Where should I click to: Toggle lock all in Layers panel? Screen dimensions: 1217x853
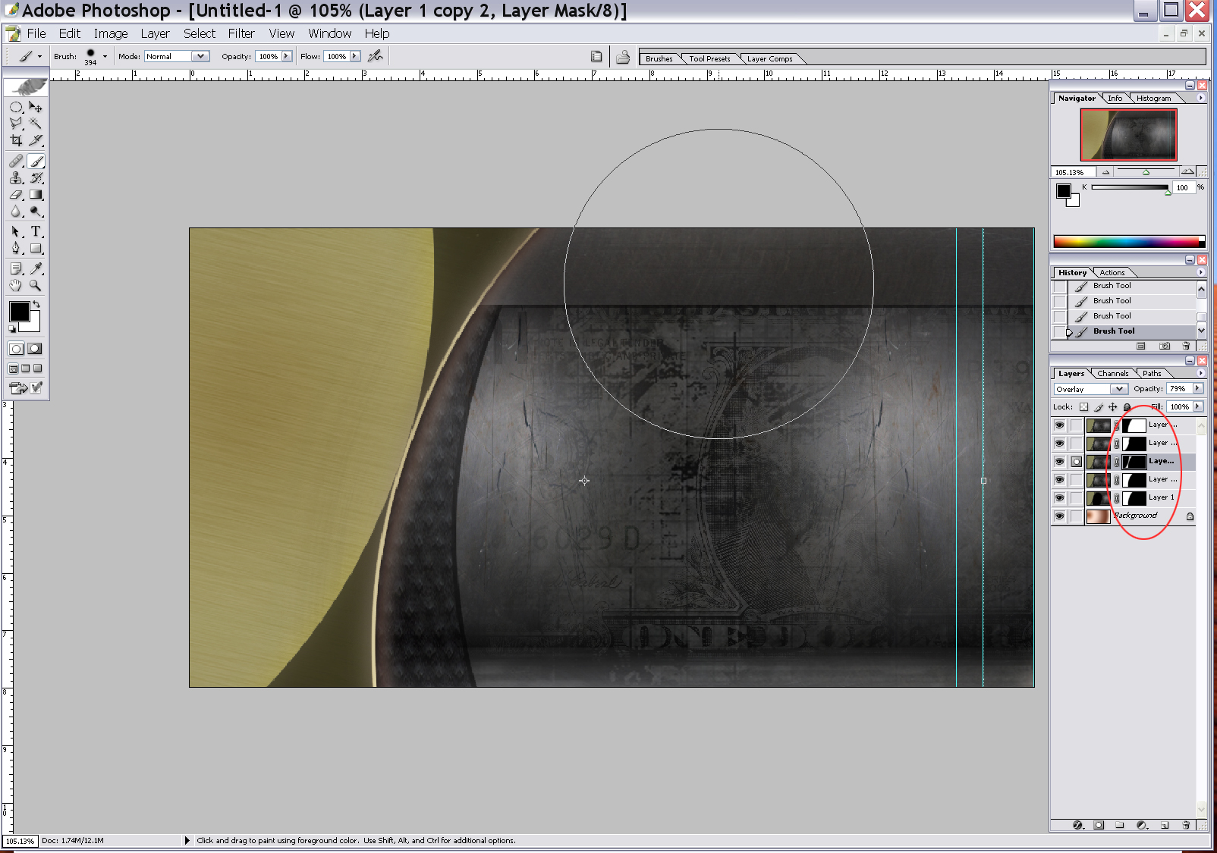tap(1127, 407)
